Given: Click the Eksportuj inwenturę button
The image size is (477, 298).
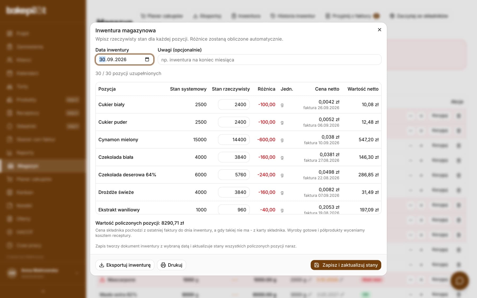Looking at the screenshot, I should pyautogui.click(x=125, y=265).
